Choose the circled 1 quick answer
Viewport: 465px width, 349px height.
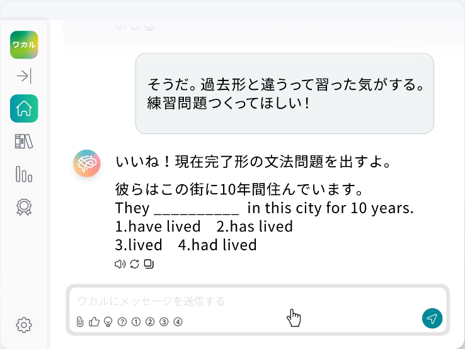pyautogui.click(x=136, y=322)
